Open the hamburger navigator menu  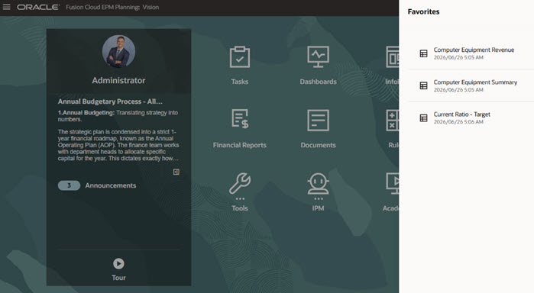(6, 7)
